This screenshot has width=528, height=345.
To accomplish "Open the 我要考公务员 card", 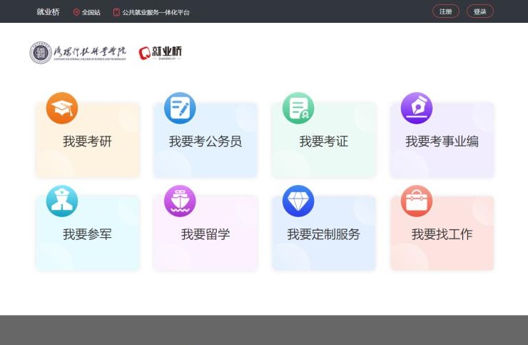I will pyautogui.click(x=205, y=142).
